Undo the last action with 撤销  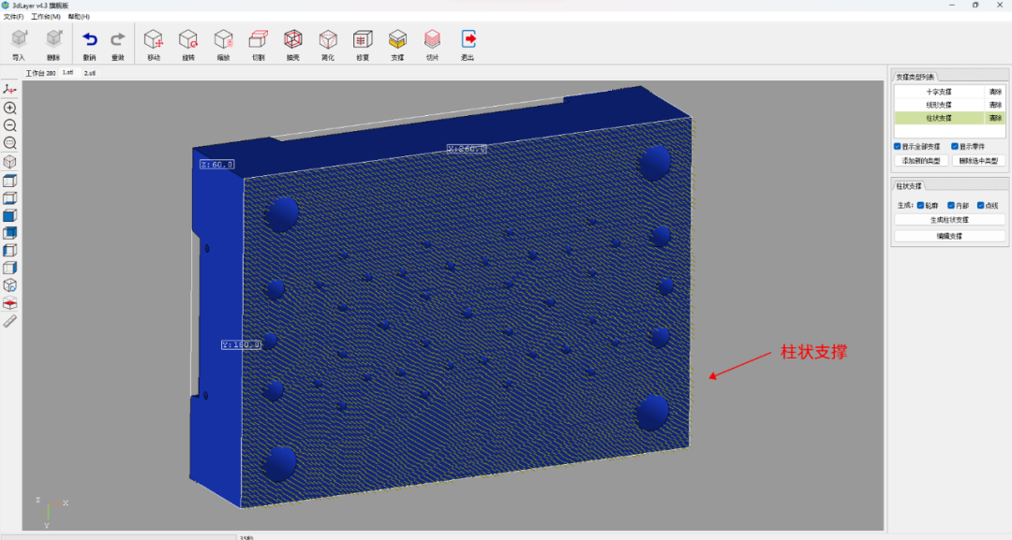(x=89, y=40)
